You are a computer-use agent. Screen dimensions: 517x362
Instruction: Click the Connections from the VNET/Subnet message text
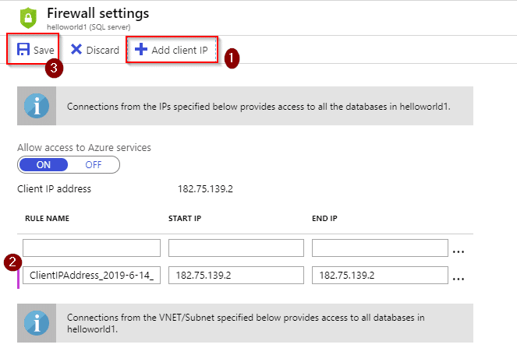coord(246,323)
